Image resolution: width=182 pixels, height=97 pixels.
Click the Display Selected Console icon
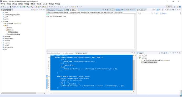[124, 10]
